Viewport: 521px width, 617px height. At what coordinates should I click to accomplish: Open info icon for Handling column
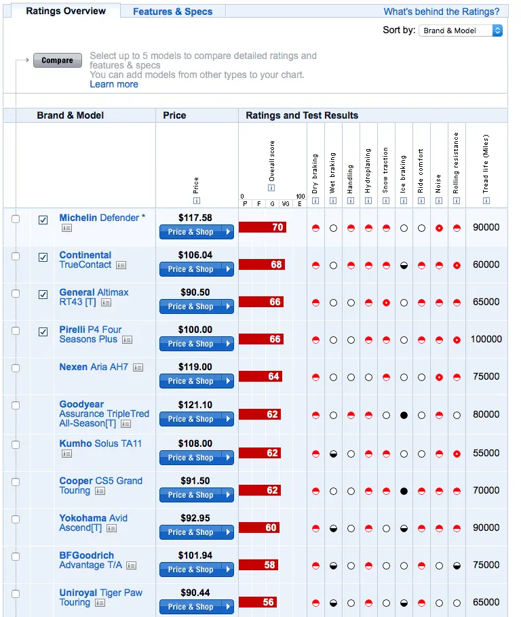(351, 201)
